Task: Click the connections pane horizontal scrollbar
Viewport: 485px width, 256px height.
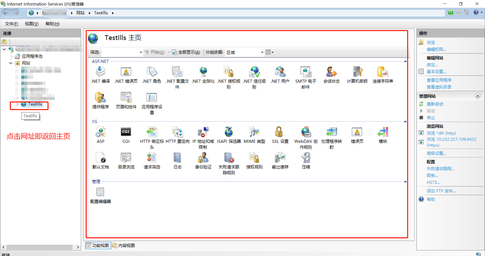Action: [40, 247]
